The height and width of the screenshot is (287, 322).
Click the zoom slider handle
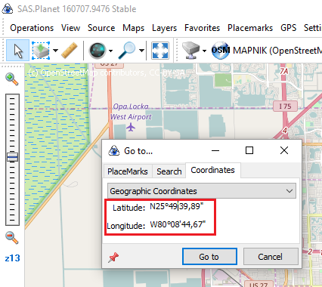12,157
